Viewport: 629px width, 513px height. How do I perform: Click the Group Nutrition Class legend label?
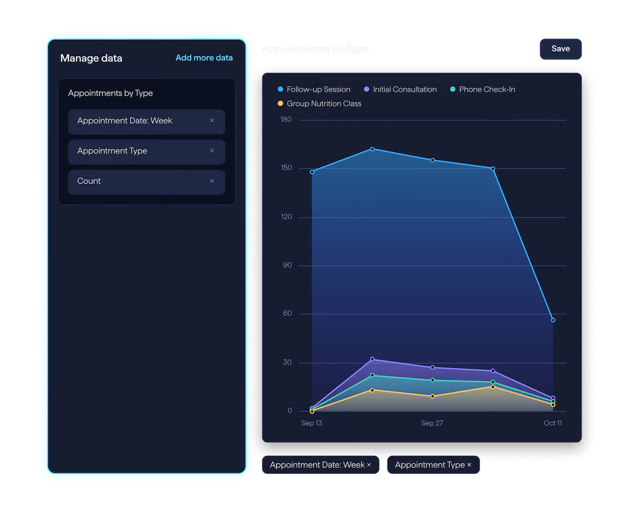click(324, 104)
